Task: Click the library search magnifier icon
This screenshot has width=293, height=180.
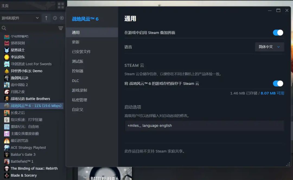Action: coord(4,28)
